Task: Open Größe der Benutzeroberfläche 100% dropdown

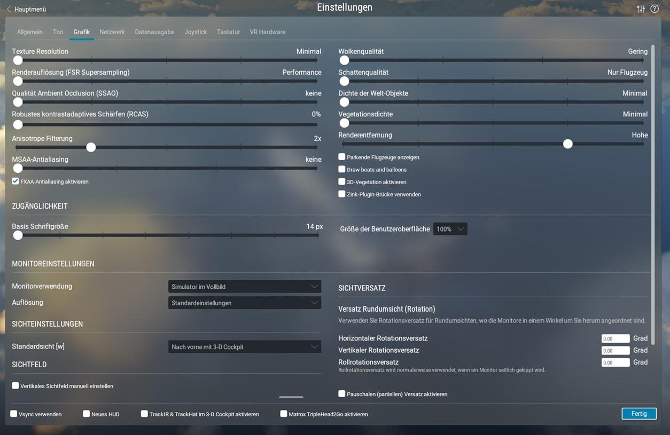Action: coord(450,229)
